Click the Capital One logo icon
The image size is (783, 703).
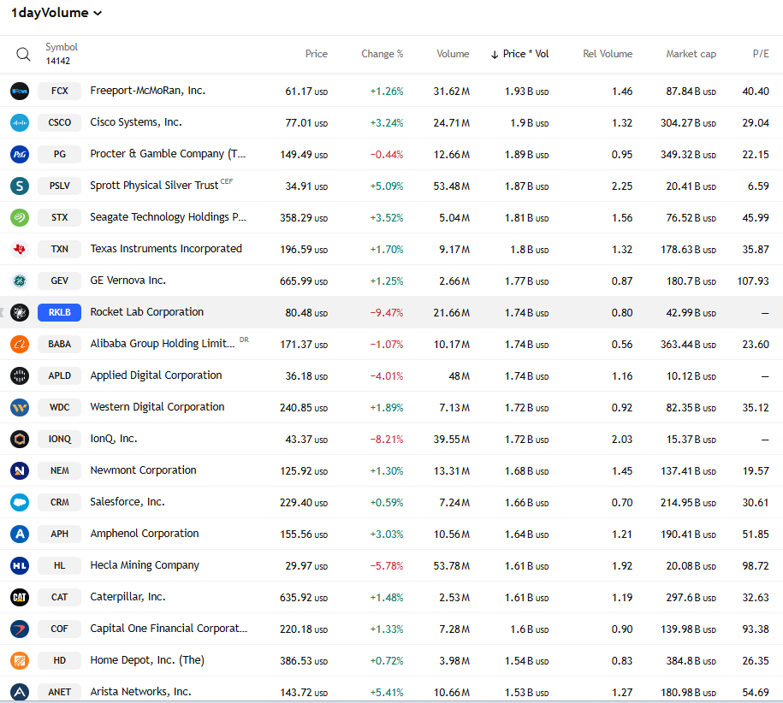[20, 629]
